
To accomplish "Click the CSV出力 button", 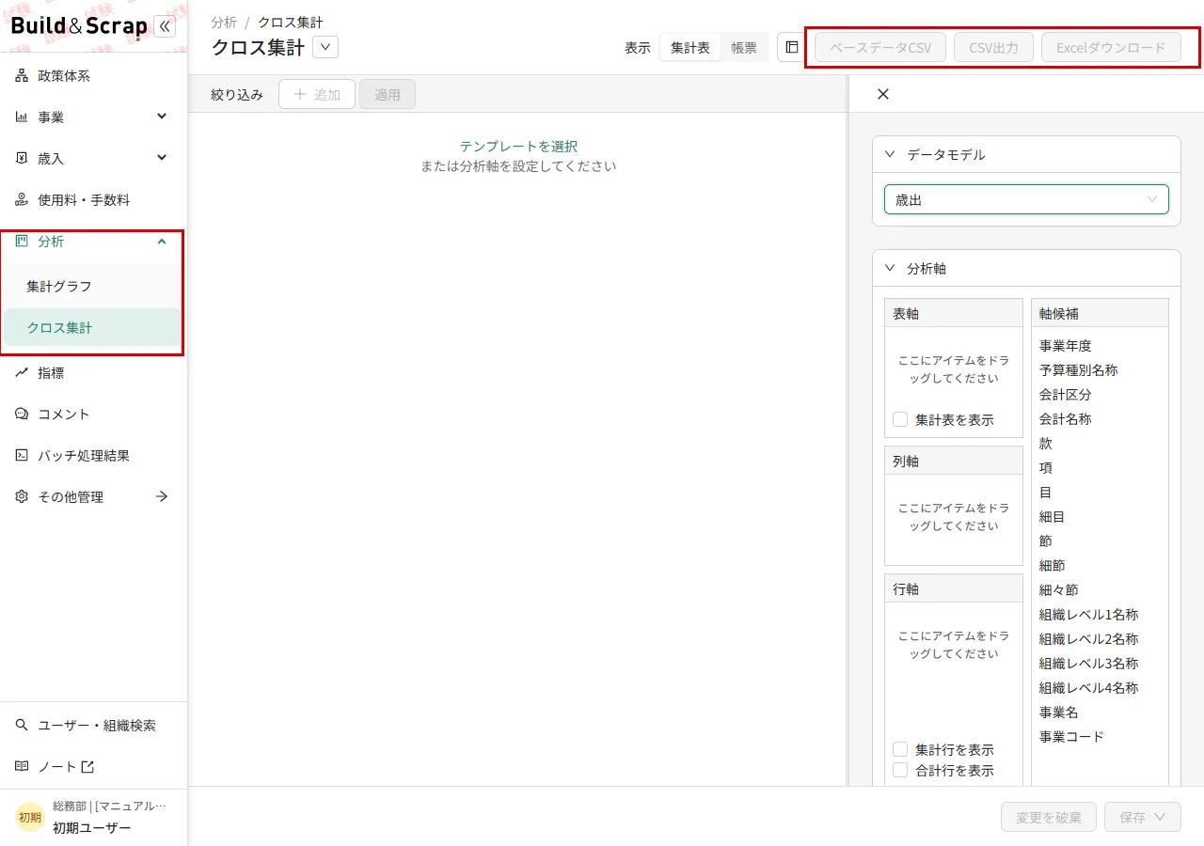I will point(994,47).
